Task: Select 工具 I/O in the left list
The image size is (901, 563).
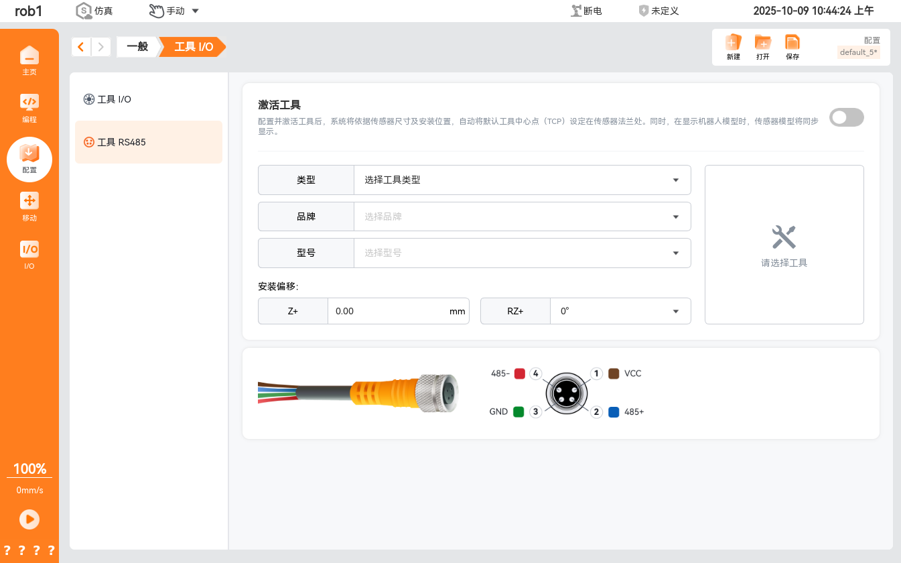Action: tap(115, 99)
